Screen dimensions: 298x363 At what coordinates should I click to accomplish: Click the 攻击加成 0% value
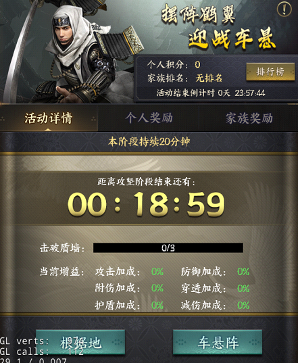click(157, 272)
